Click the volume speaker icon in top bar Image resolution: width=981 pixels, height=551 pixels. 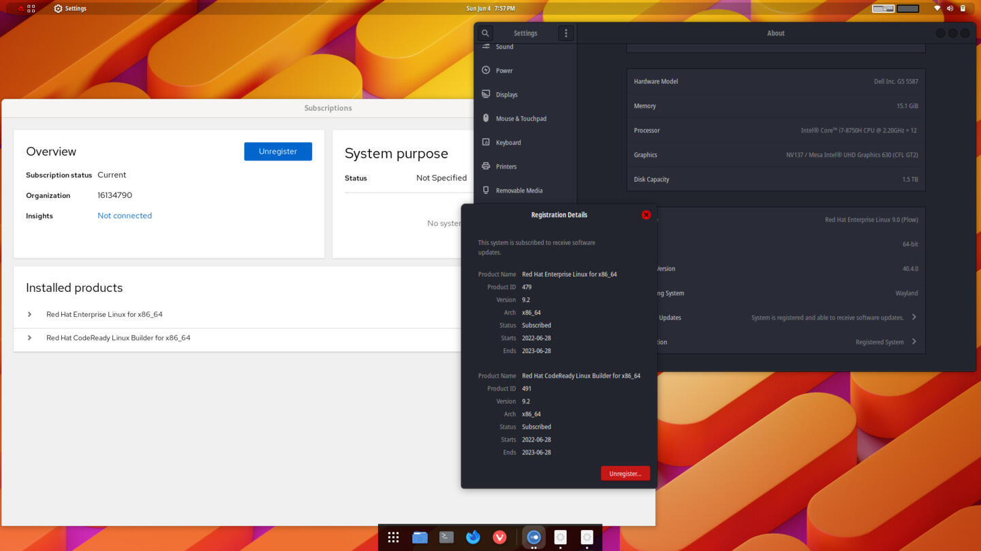click(950, 8)
